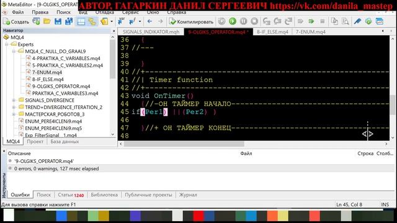Click the open data folder icon
Image resolution: width=397 pixels, height=223 pixels.
[x=104, y=22]
